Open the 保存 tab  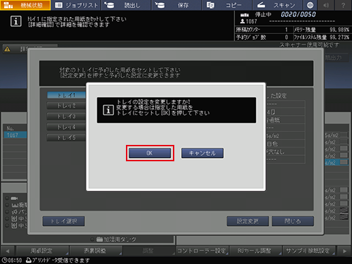(177, 5)
